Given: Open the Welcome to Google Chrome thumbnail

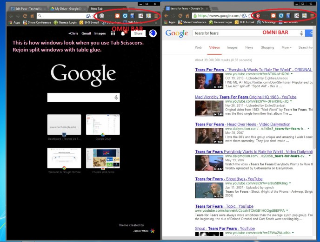Looking at the screenshot, I should tap(64, 158).
